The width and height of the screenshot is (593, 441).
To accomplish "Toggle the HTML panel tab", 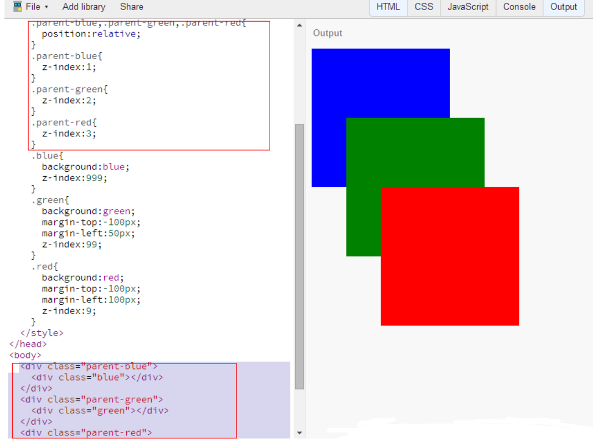I will coord(388,7).
